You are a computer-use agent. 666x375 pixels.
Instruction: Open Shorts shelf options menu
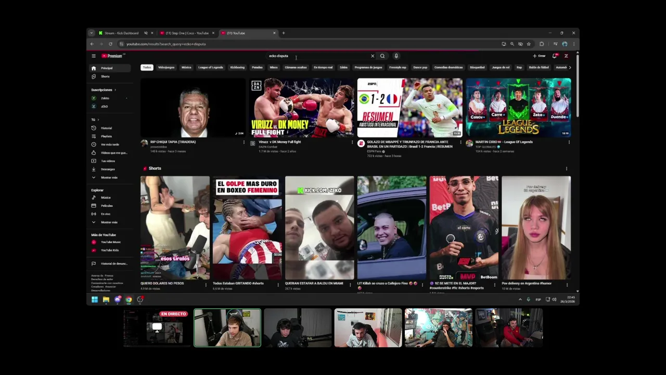567,169
